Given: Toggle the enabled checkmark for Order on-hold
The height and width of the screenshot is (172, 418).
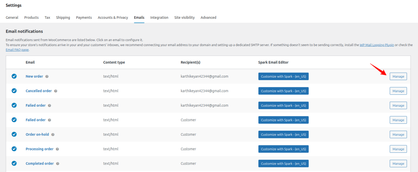Looking at the screenshot, I should (14, 134).
